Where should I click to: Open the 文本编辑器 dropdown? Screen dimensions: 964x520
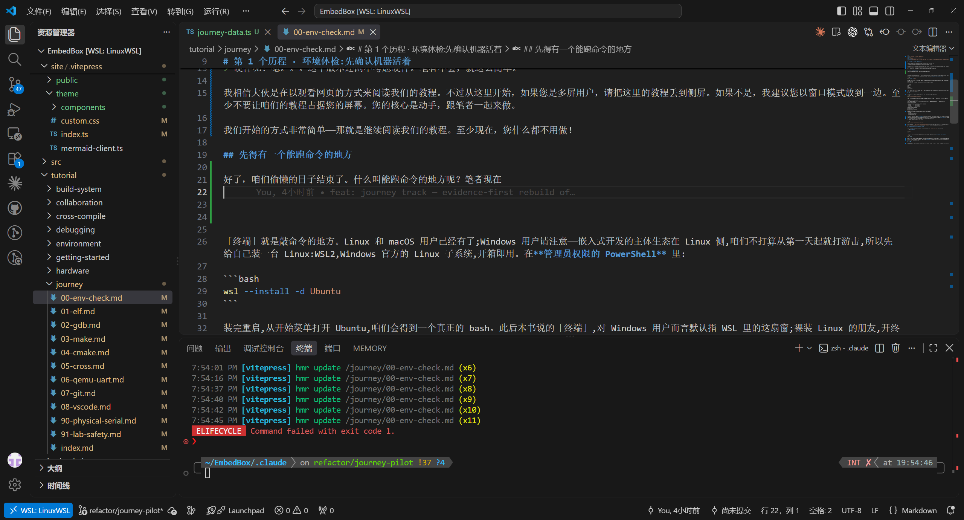(x=933, y=48)
